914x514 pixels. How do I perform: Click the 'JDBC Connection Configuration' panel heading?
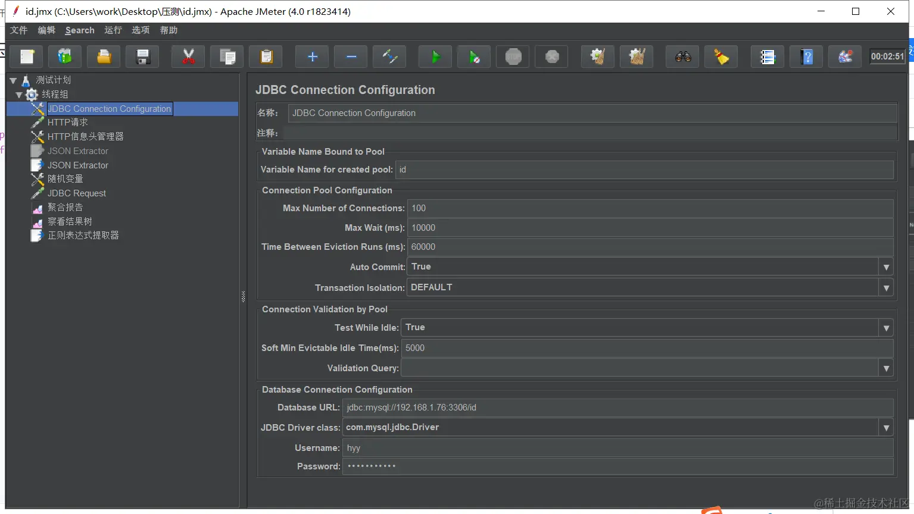[x=345, y=90]
